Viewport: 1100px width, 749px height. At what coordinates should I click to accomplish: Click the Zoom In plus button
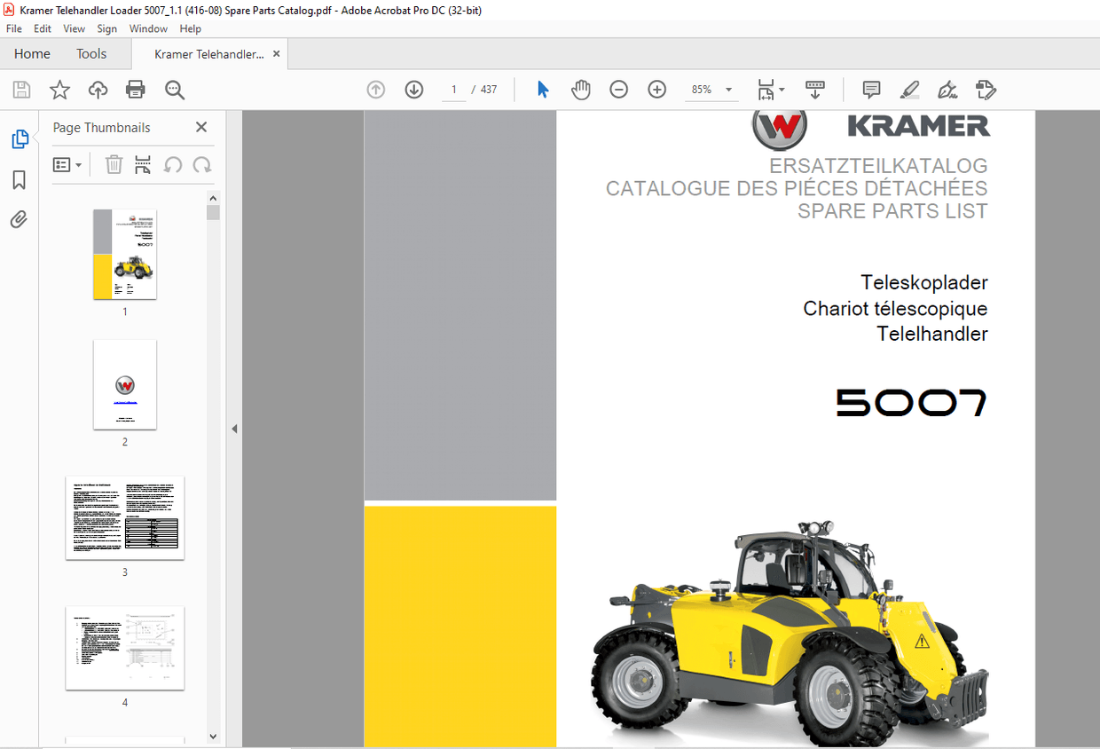coord(656,89)
